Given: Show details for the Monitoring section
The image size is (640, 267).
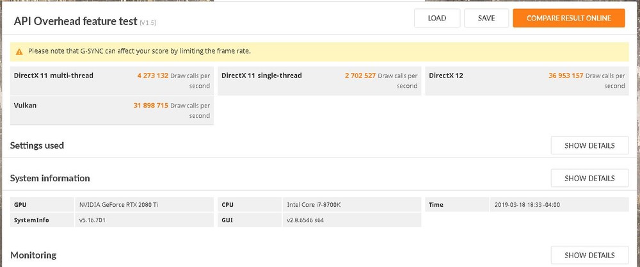Looking at the screenshot, I should click(589, 255).
